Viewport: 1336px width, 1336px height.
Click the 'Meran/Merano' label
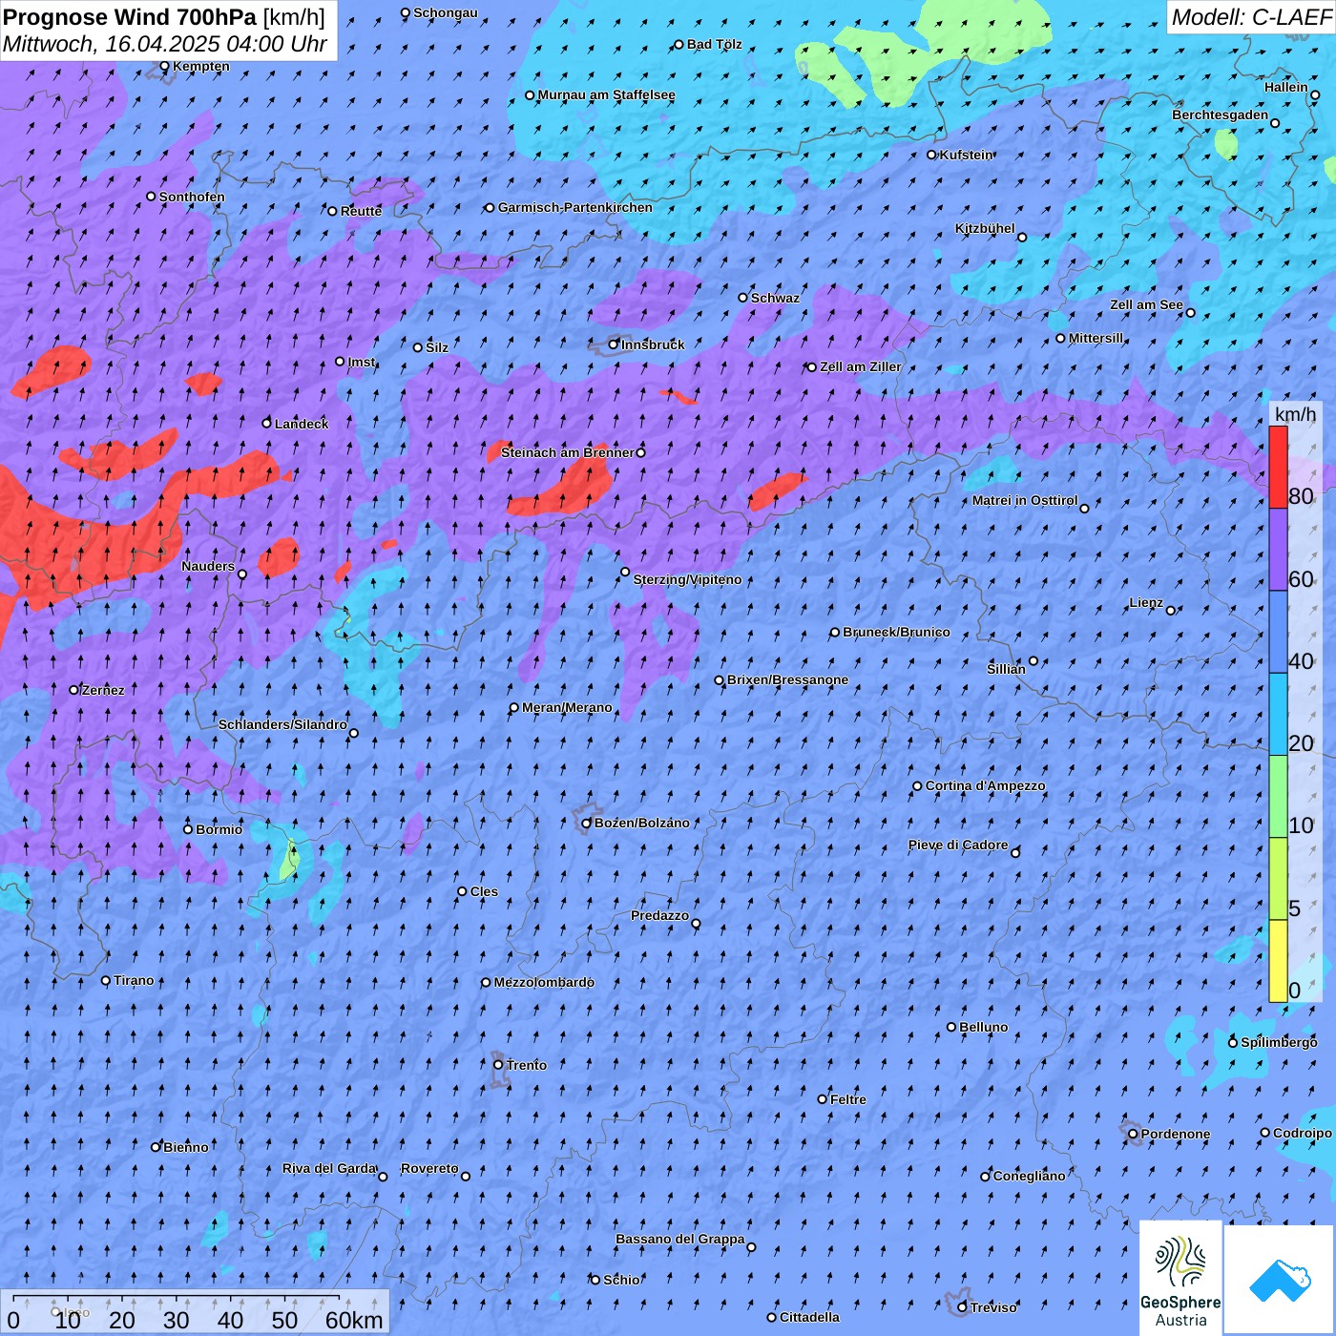click(567, 707)
